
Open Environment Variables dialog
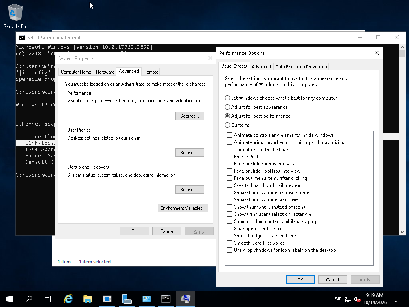point(183,208)
